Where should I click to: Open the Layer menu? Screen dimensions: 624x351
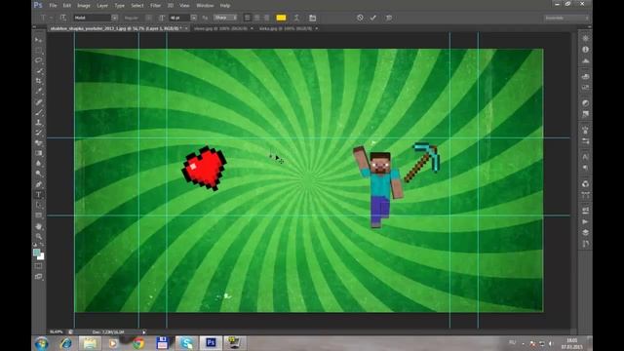click(x=102, y=6)
